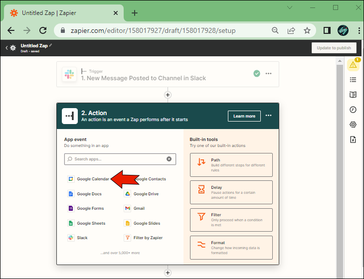Reload the page
This screenshot has width=364, height=279.
pos(43,30)
